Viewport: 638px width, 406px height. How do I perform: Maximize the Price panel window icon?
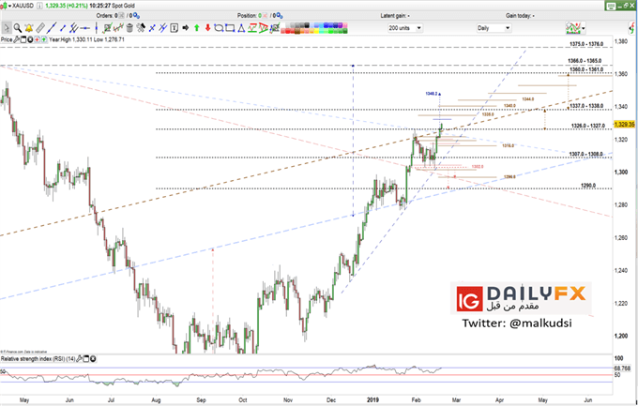click(23, 39)
